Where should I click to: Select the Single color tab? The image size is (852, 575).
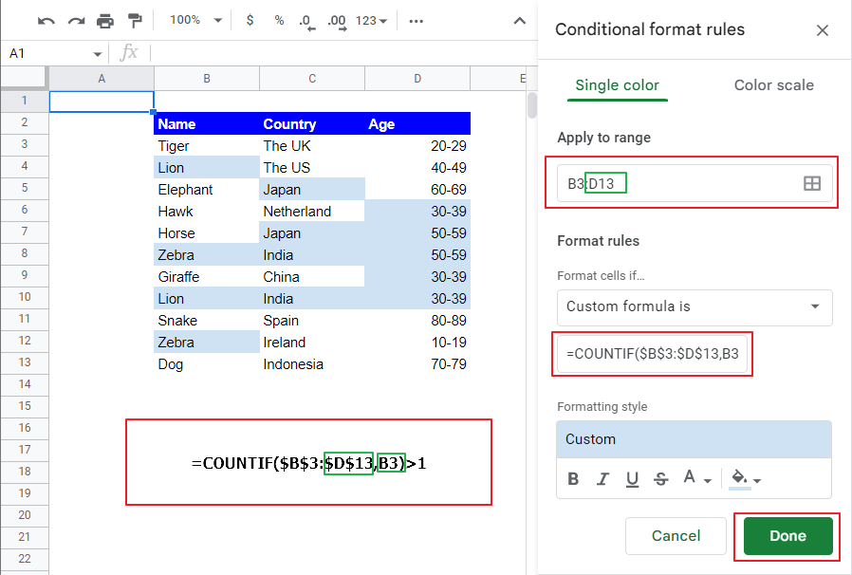[617, 84]
